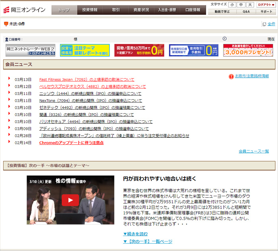The height and width of the screenshot is (251, 278).
Task: Click the 円が買われやすい地合いは続く headline
Action: [160, 179]
